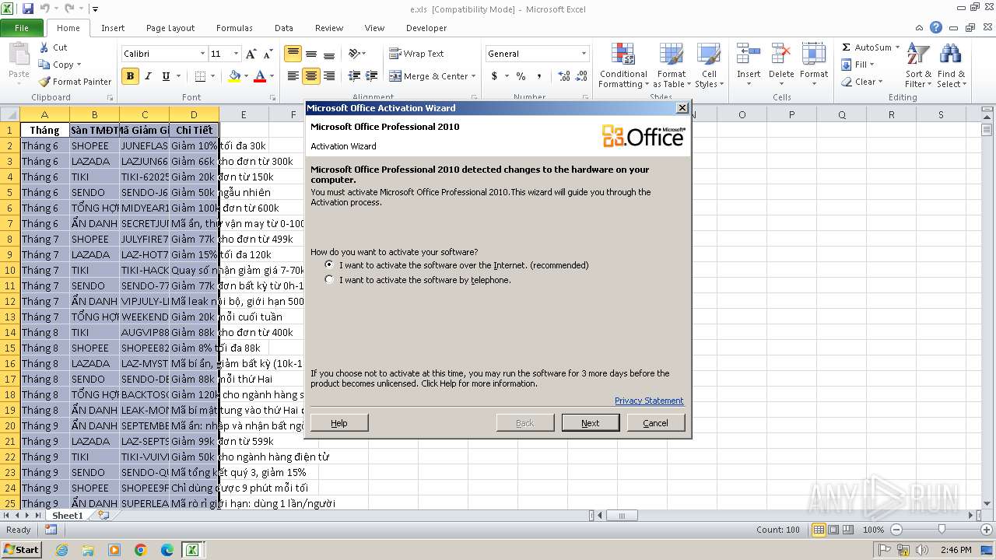This screenshot has width=996, height=560.
Task: Click the Excel Help question icon
Action: [x=936, y=28]
